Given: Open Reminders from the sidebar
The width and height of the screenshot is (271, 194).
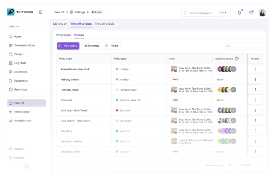Looking at the screenshot, I should click(20, 89).
